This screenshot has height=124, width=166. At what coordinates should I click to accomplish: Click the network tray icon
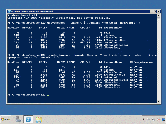153,119
